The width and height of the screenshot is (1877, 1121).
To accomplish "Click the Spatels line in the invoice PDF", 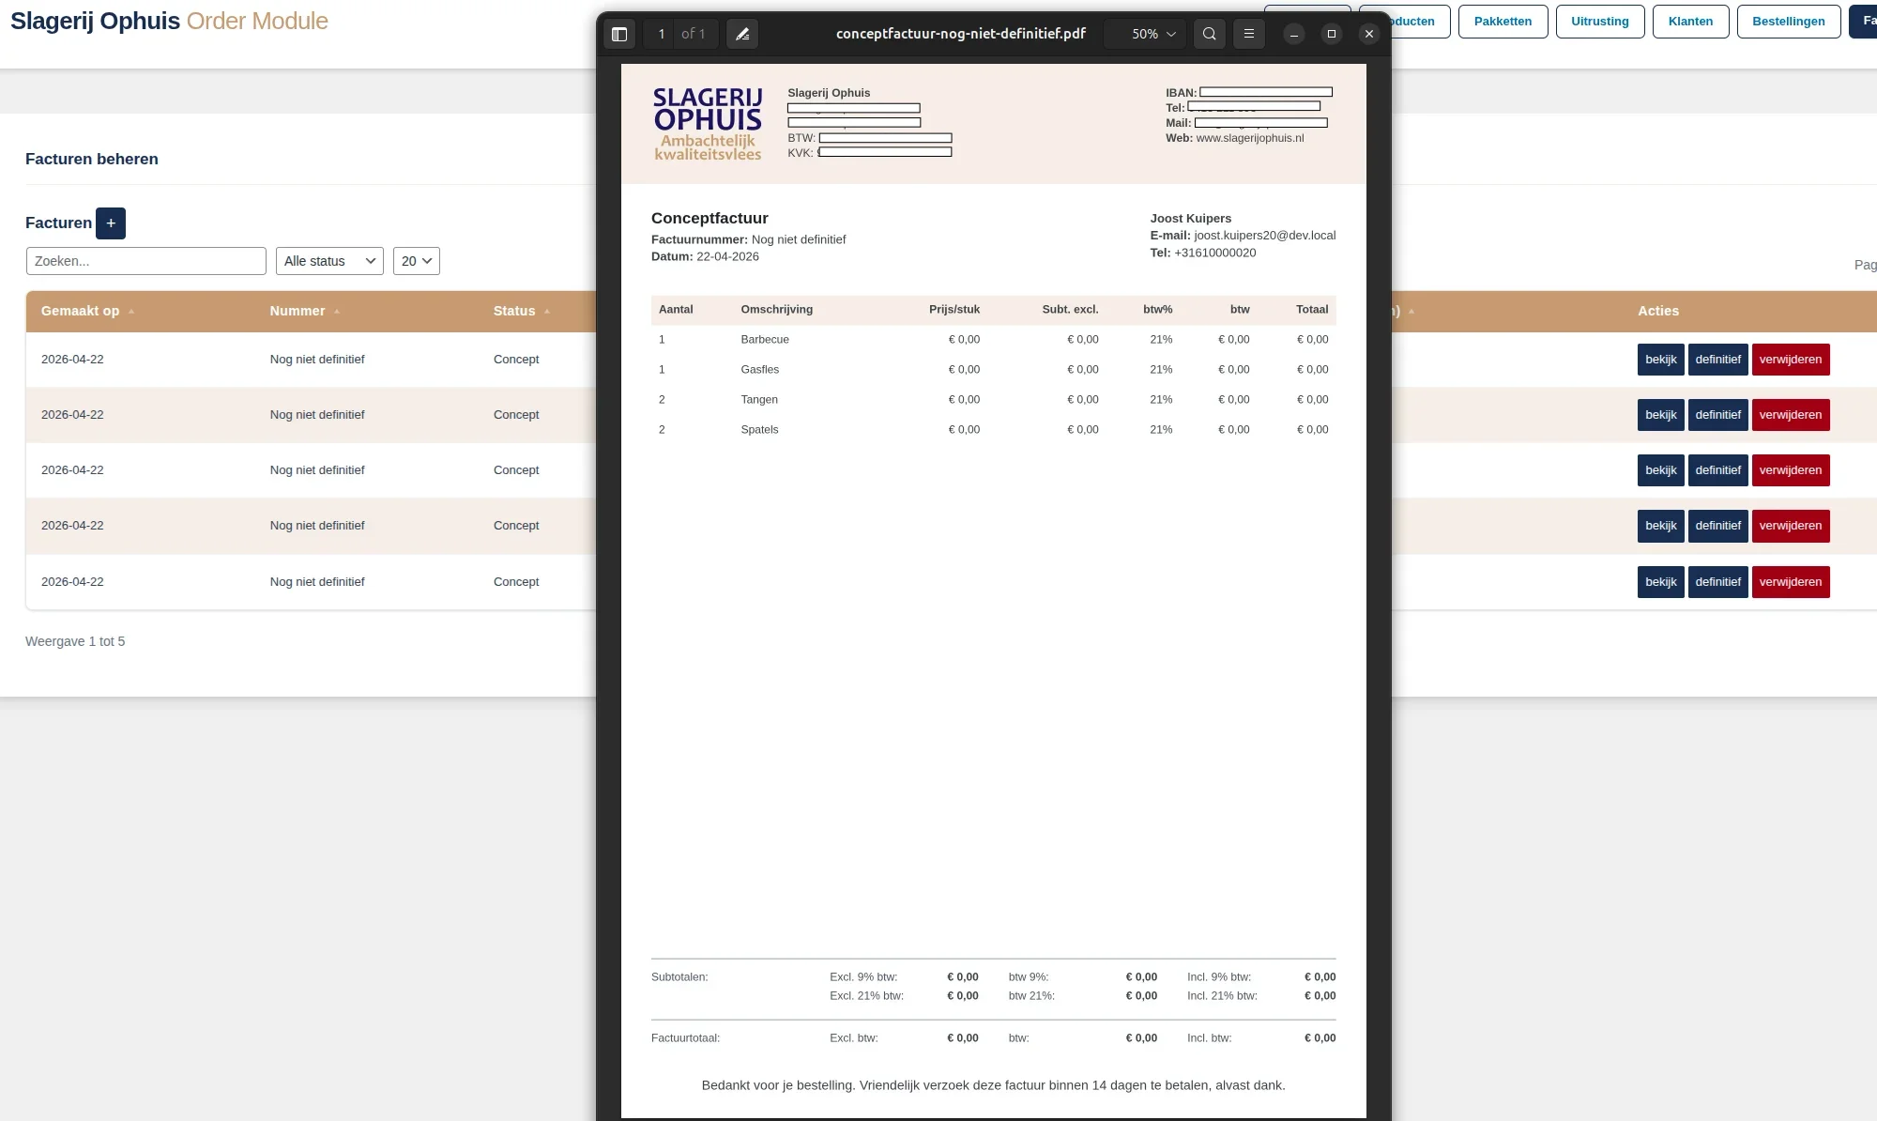I will pos(993,430).
